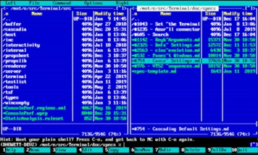Click the 6 RenMov function key button
258x155 pixels.
point(142,150)
